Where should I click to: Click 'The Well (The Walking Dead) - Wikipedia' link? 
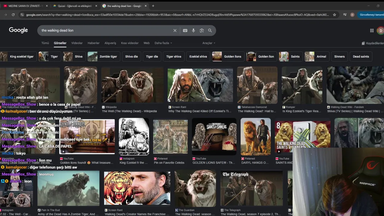129,111
